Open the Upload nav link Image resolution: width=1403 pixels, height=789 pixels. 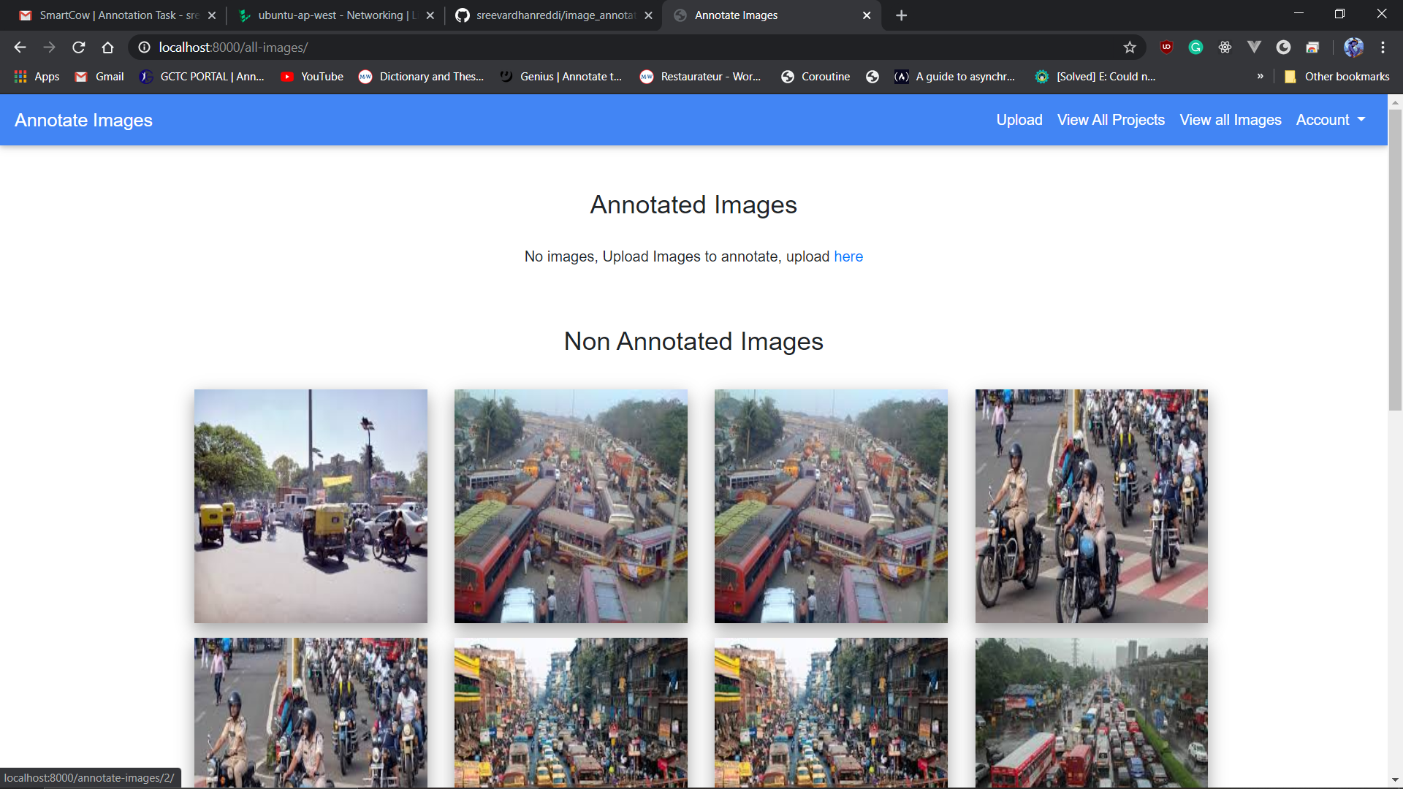(x=1019, y=120)
